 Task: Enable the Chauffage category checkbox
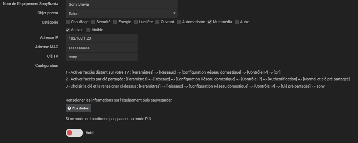pos(68,22)
